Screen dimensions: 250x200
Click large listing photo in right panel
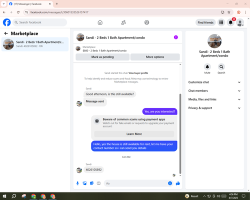tap(214, 41)
